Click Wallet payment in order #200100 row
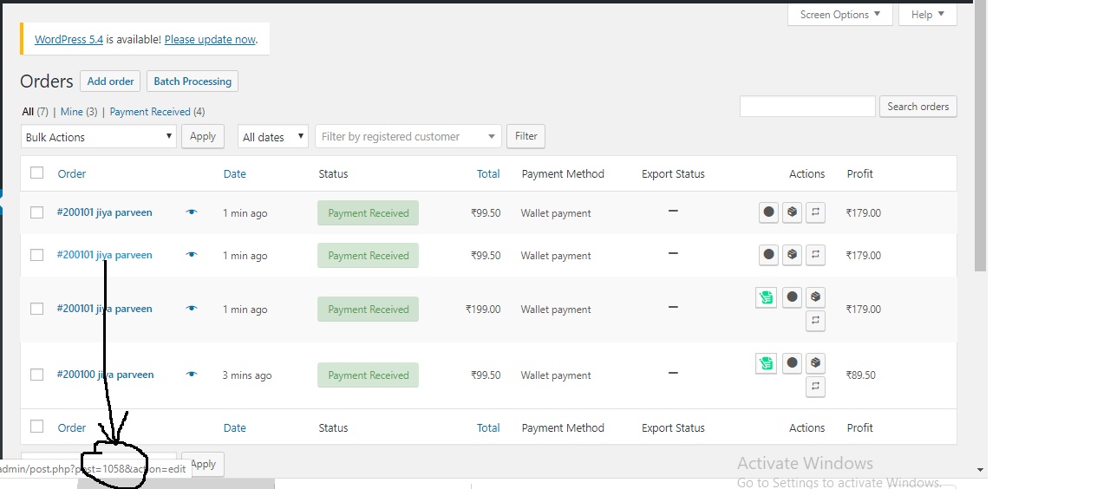The width and height of the screenshot is (1110, 489). (x=556, y=375)
